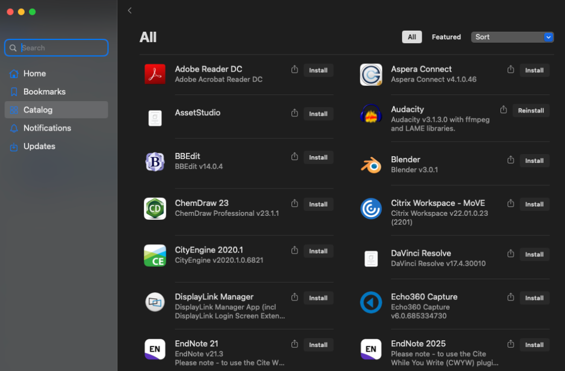Click the CityEngine 2020.1 app icon
Screen dimensions: 565x371
point(155,256)
